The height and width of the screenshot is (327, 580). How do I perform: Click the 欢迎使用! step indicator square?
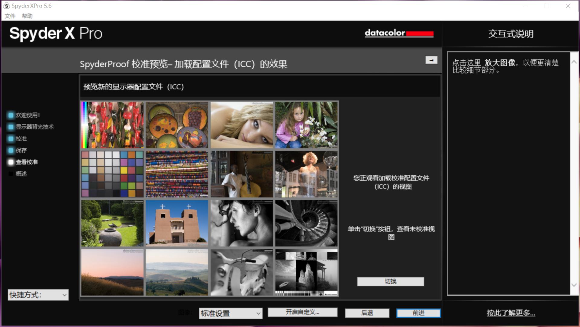point(11,115)
